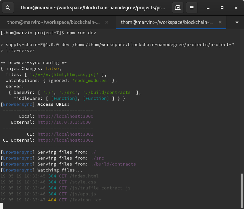The width and height of the screenshot is (244, 209).
Task: Maximize the terminal window
Action: click(222, 8)
